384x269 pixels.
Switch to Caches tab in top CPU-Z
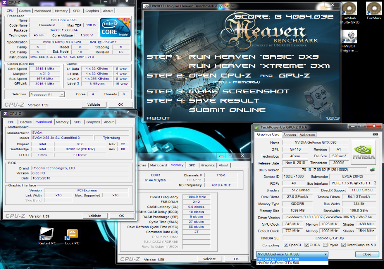(25, 11)
